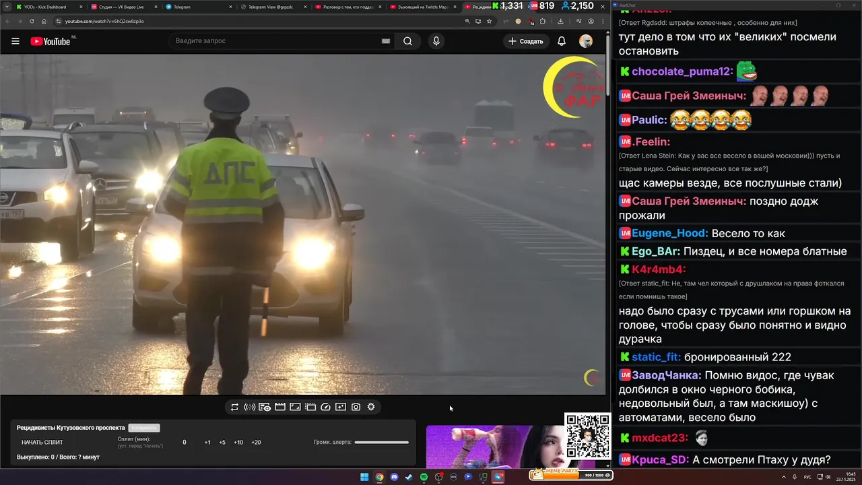Click the clapperboard icon in player toolbar
The image size is (862, 485).
pos(280,407)
